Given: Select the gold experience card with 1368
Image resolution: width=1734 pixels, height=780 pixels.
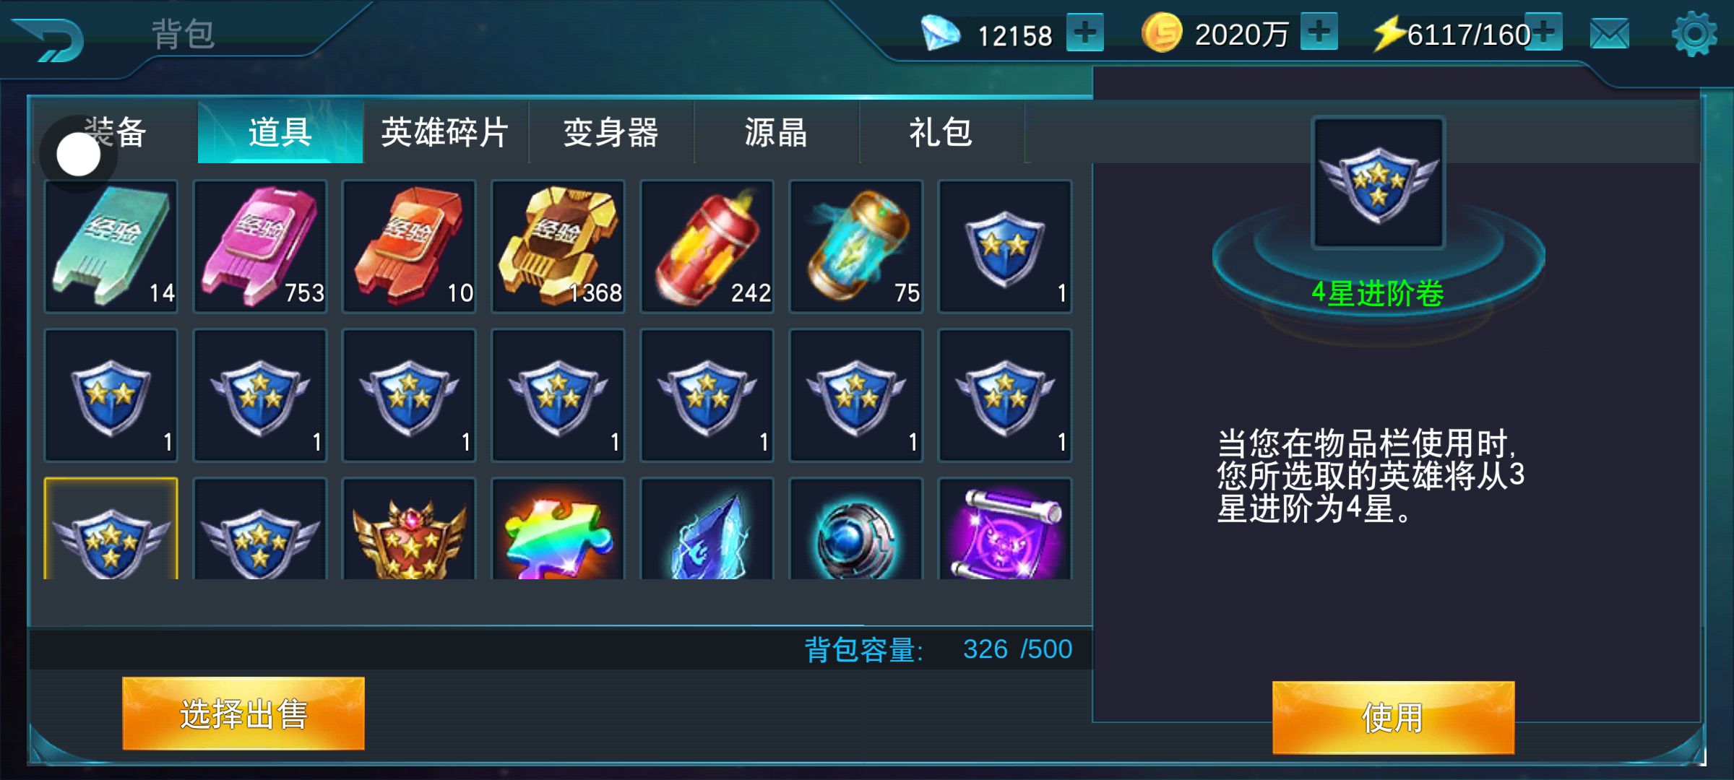Looking at the screenshot, I should tap(558, 246).
